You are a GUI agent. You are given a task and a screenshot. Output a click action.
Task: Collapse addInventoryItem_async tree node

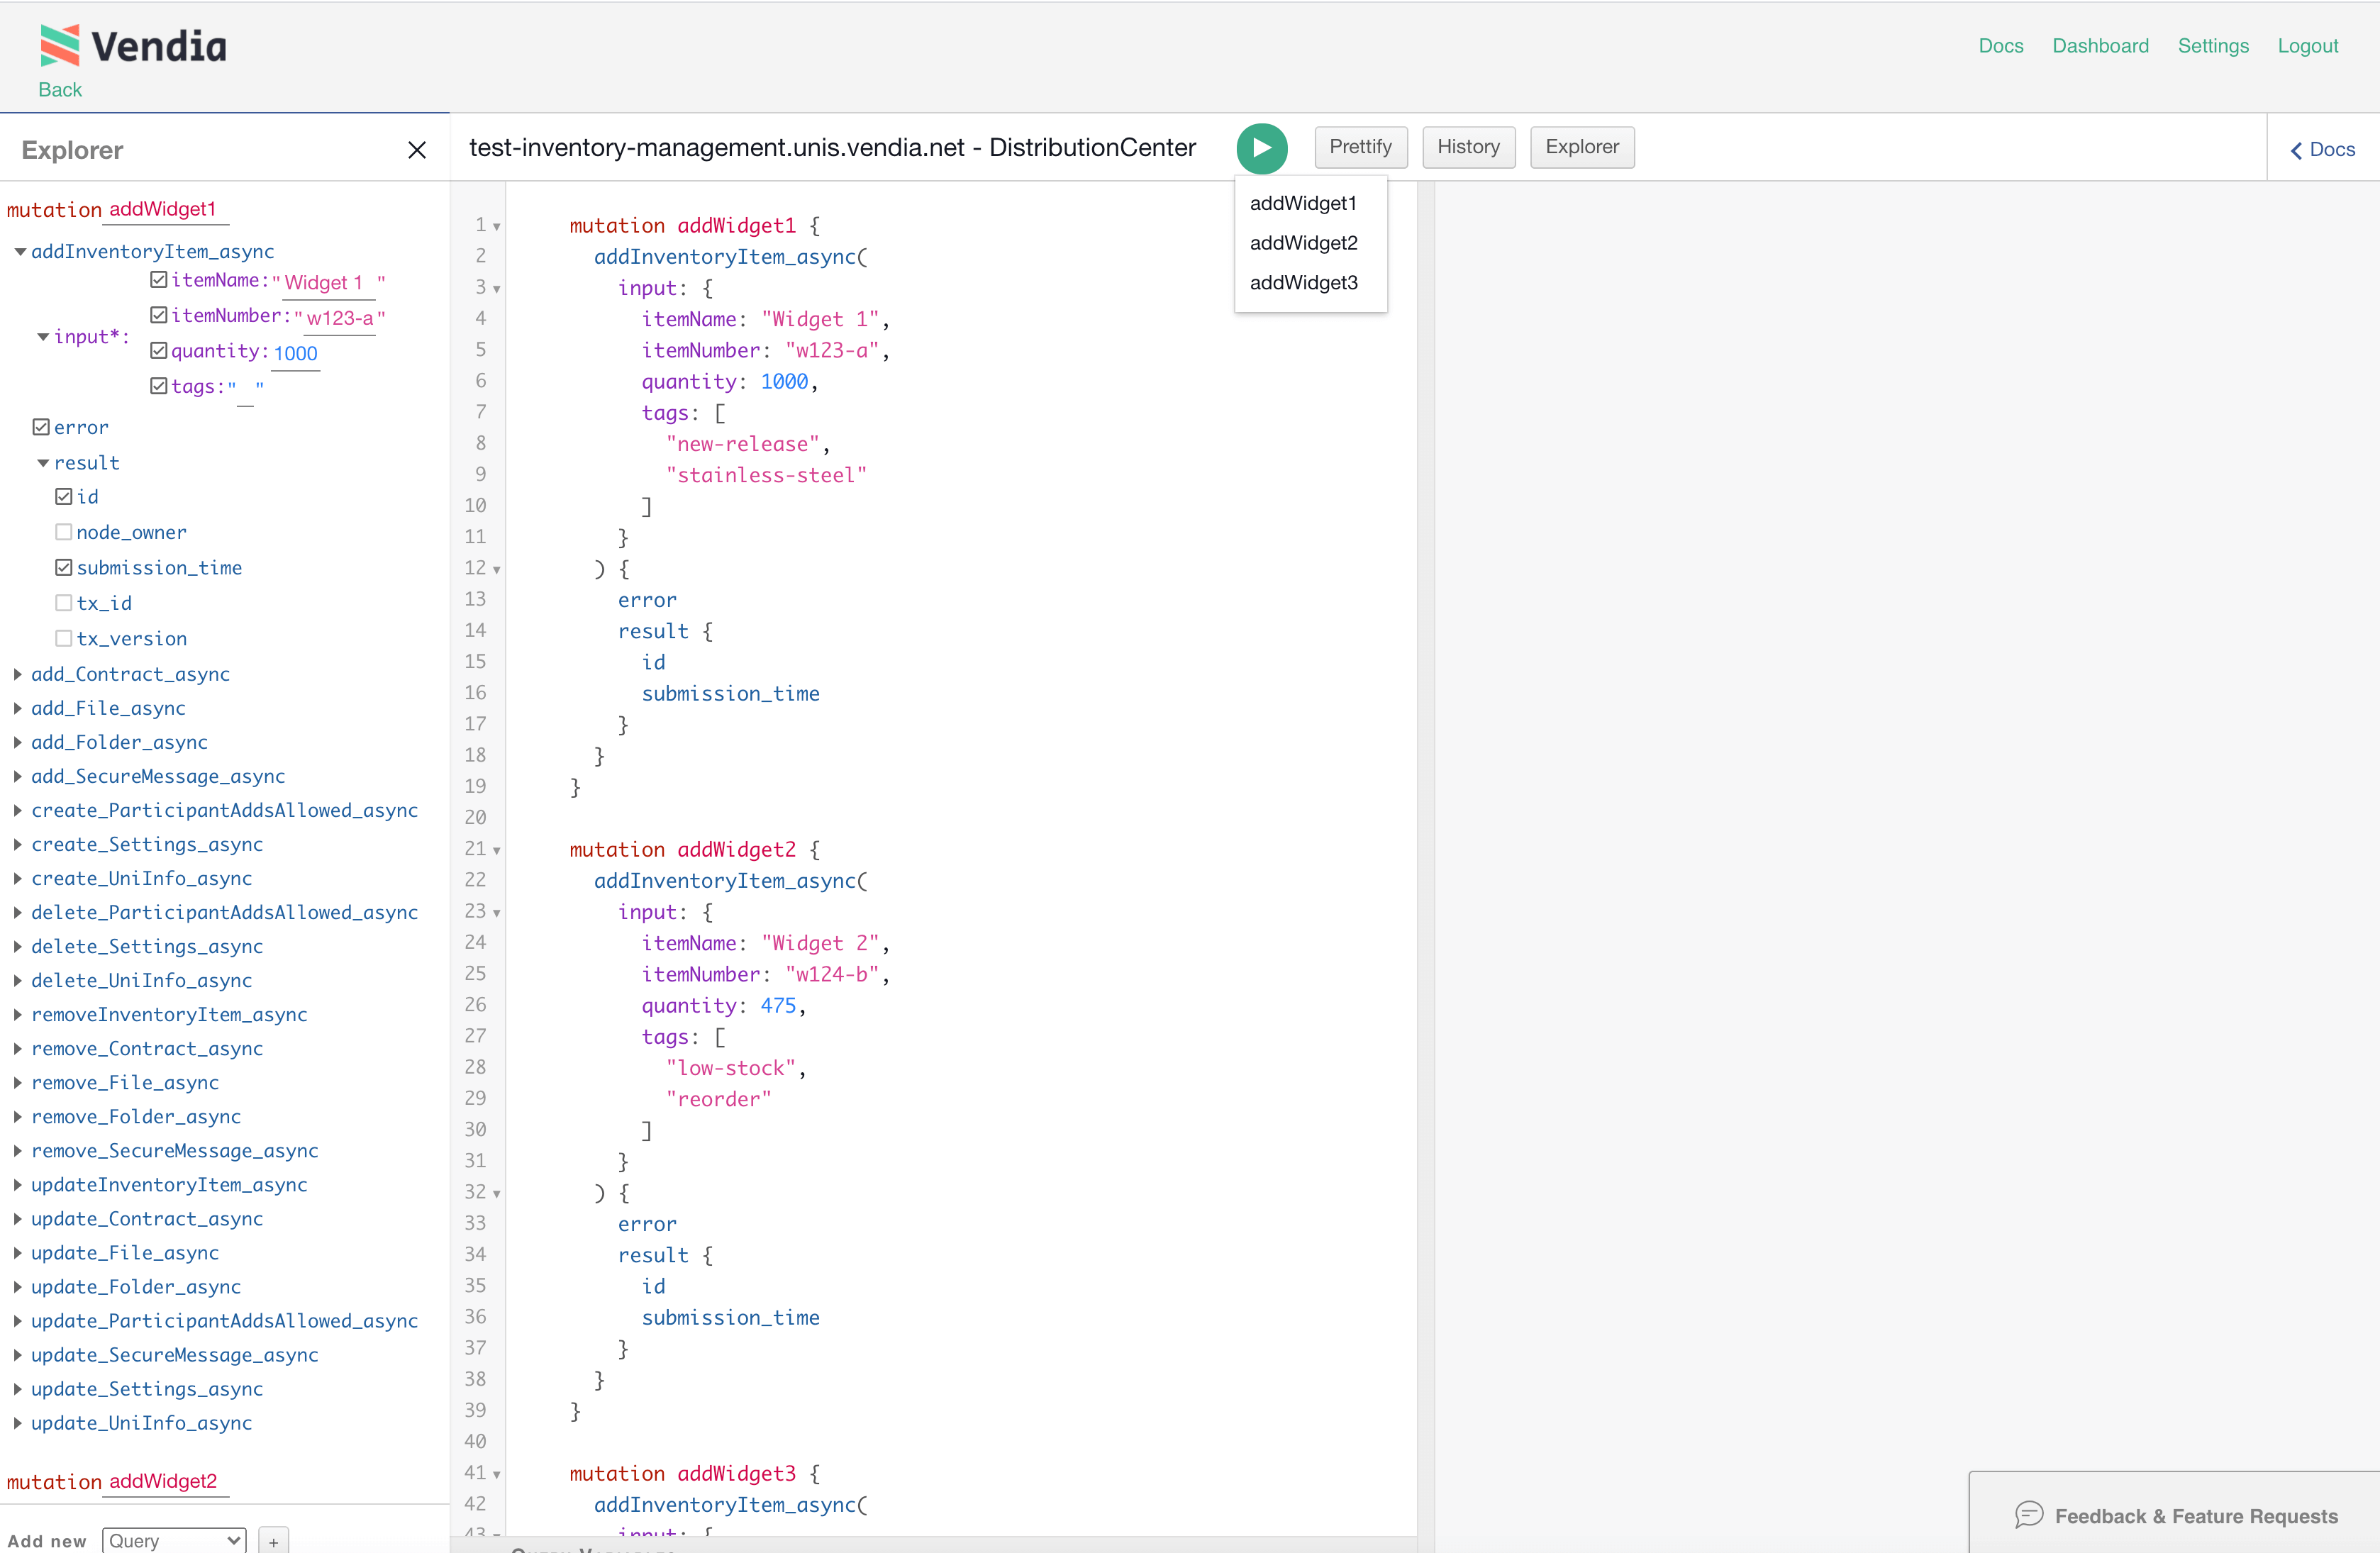19,252
